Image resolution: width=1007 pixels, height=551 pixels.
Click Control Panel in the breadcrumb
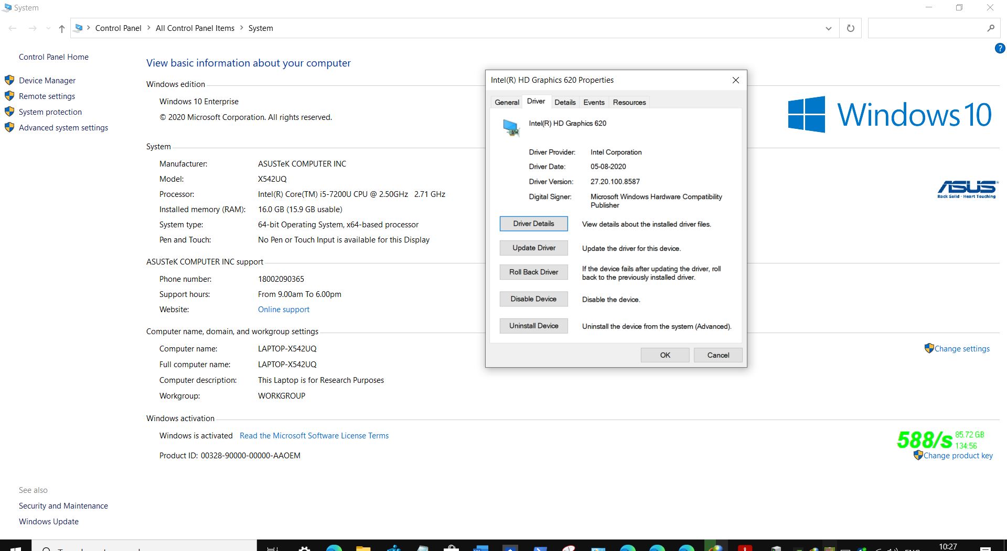tap(118, 28)
